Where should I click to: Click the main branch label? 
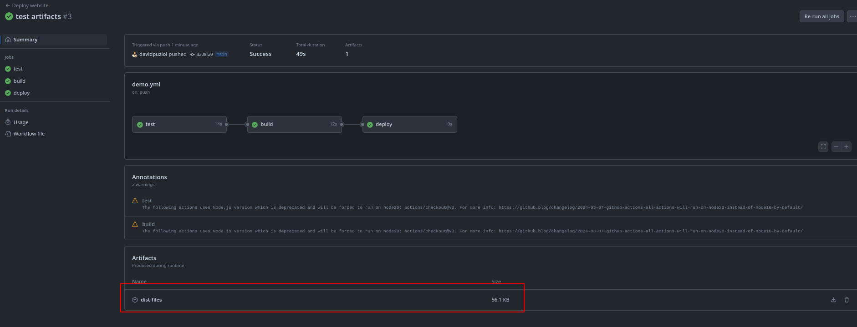(x=222, y=54)
